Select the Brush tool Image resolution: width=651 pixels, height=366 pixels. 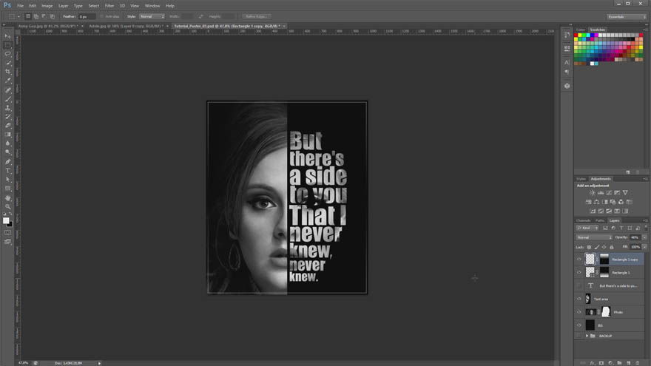7,99
